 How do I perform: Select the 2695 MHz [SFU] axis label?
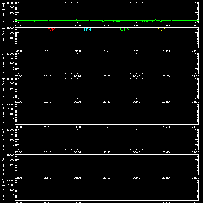coord(3,114)
